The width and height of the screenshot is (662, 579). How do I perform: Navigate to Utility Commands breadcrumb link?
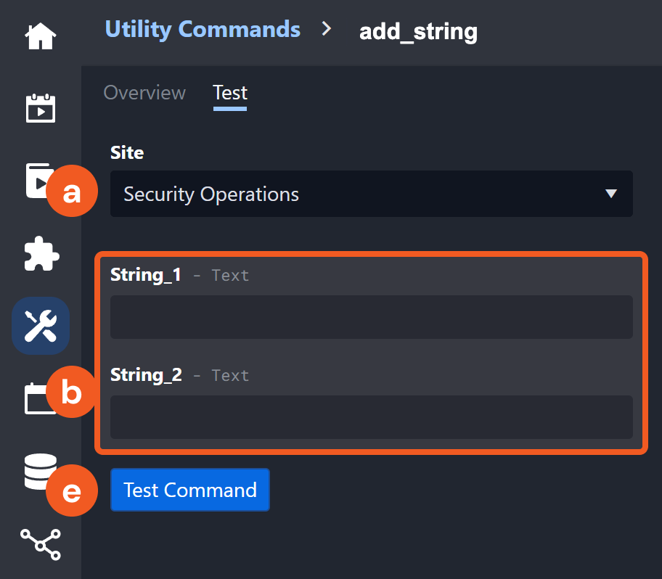pos(203,29)
